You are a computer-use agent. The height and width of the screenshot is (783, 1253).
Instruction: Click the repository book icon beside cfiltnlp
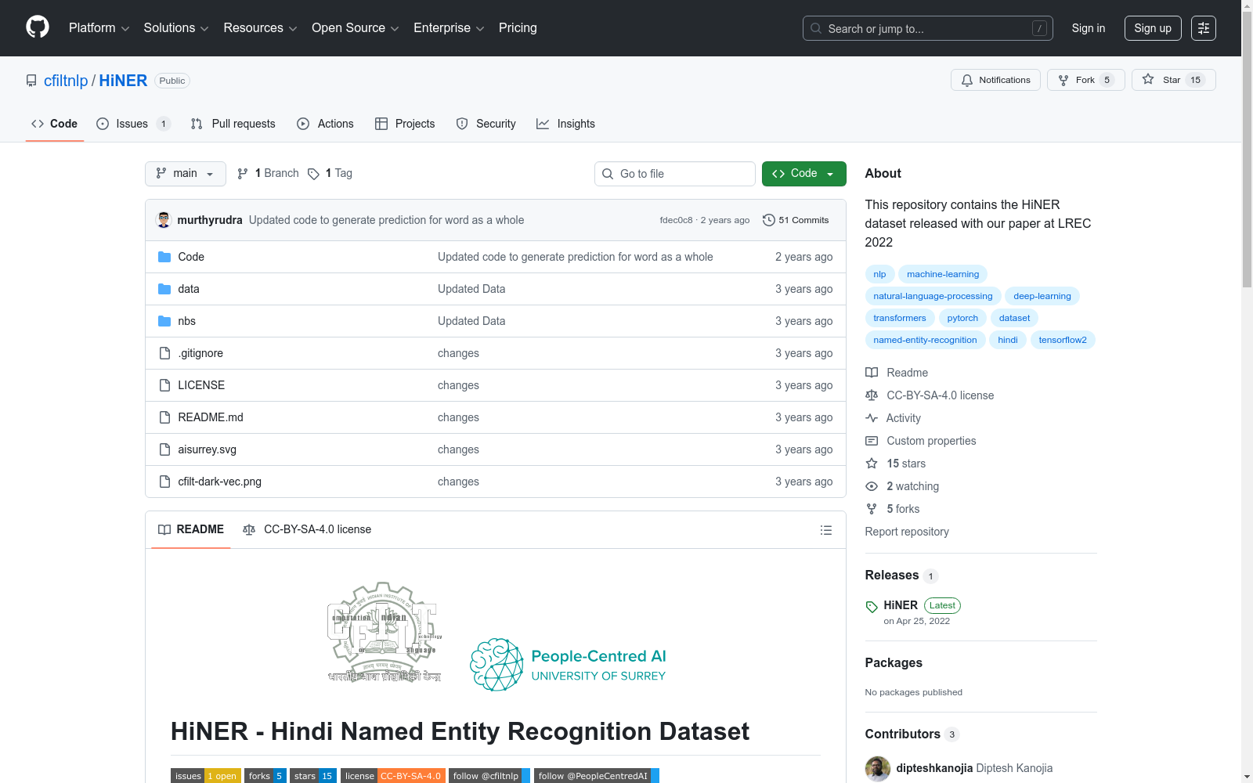pos(31,81)
